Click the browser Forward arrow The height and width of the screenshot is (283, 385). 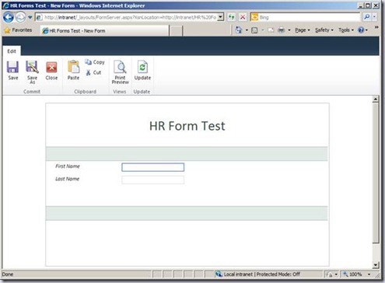coord(20,17)
